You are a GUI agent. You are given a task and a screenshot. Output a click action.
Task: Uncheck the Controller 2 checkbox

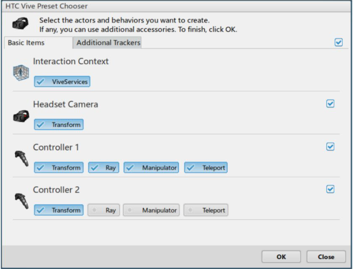tap(331, 189)
